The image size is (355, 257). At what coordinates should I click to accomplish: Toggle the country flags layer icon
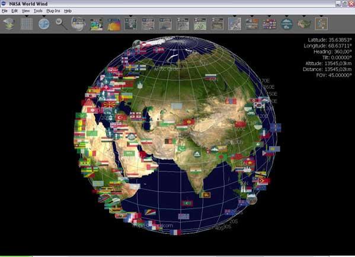[x=270, y=24]
